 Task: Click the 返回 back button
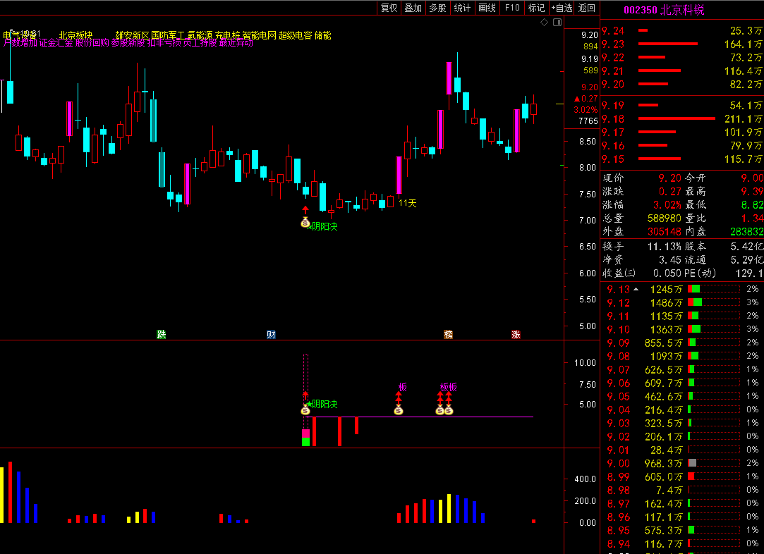(x=587, y=8)
